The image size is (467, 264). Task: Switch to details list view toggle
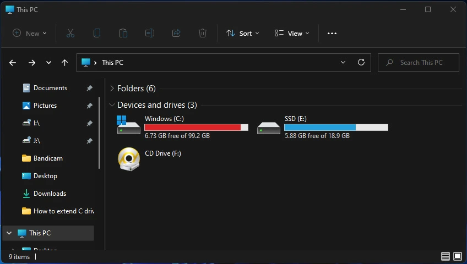(446, 256)
